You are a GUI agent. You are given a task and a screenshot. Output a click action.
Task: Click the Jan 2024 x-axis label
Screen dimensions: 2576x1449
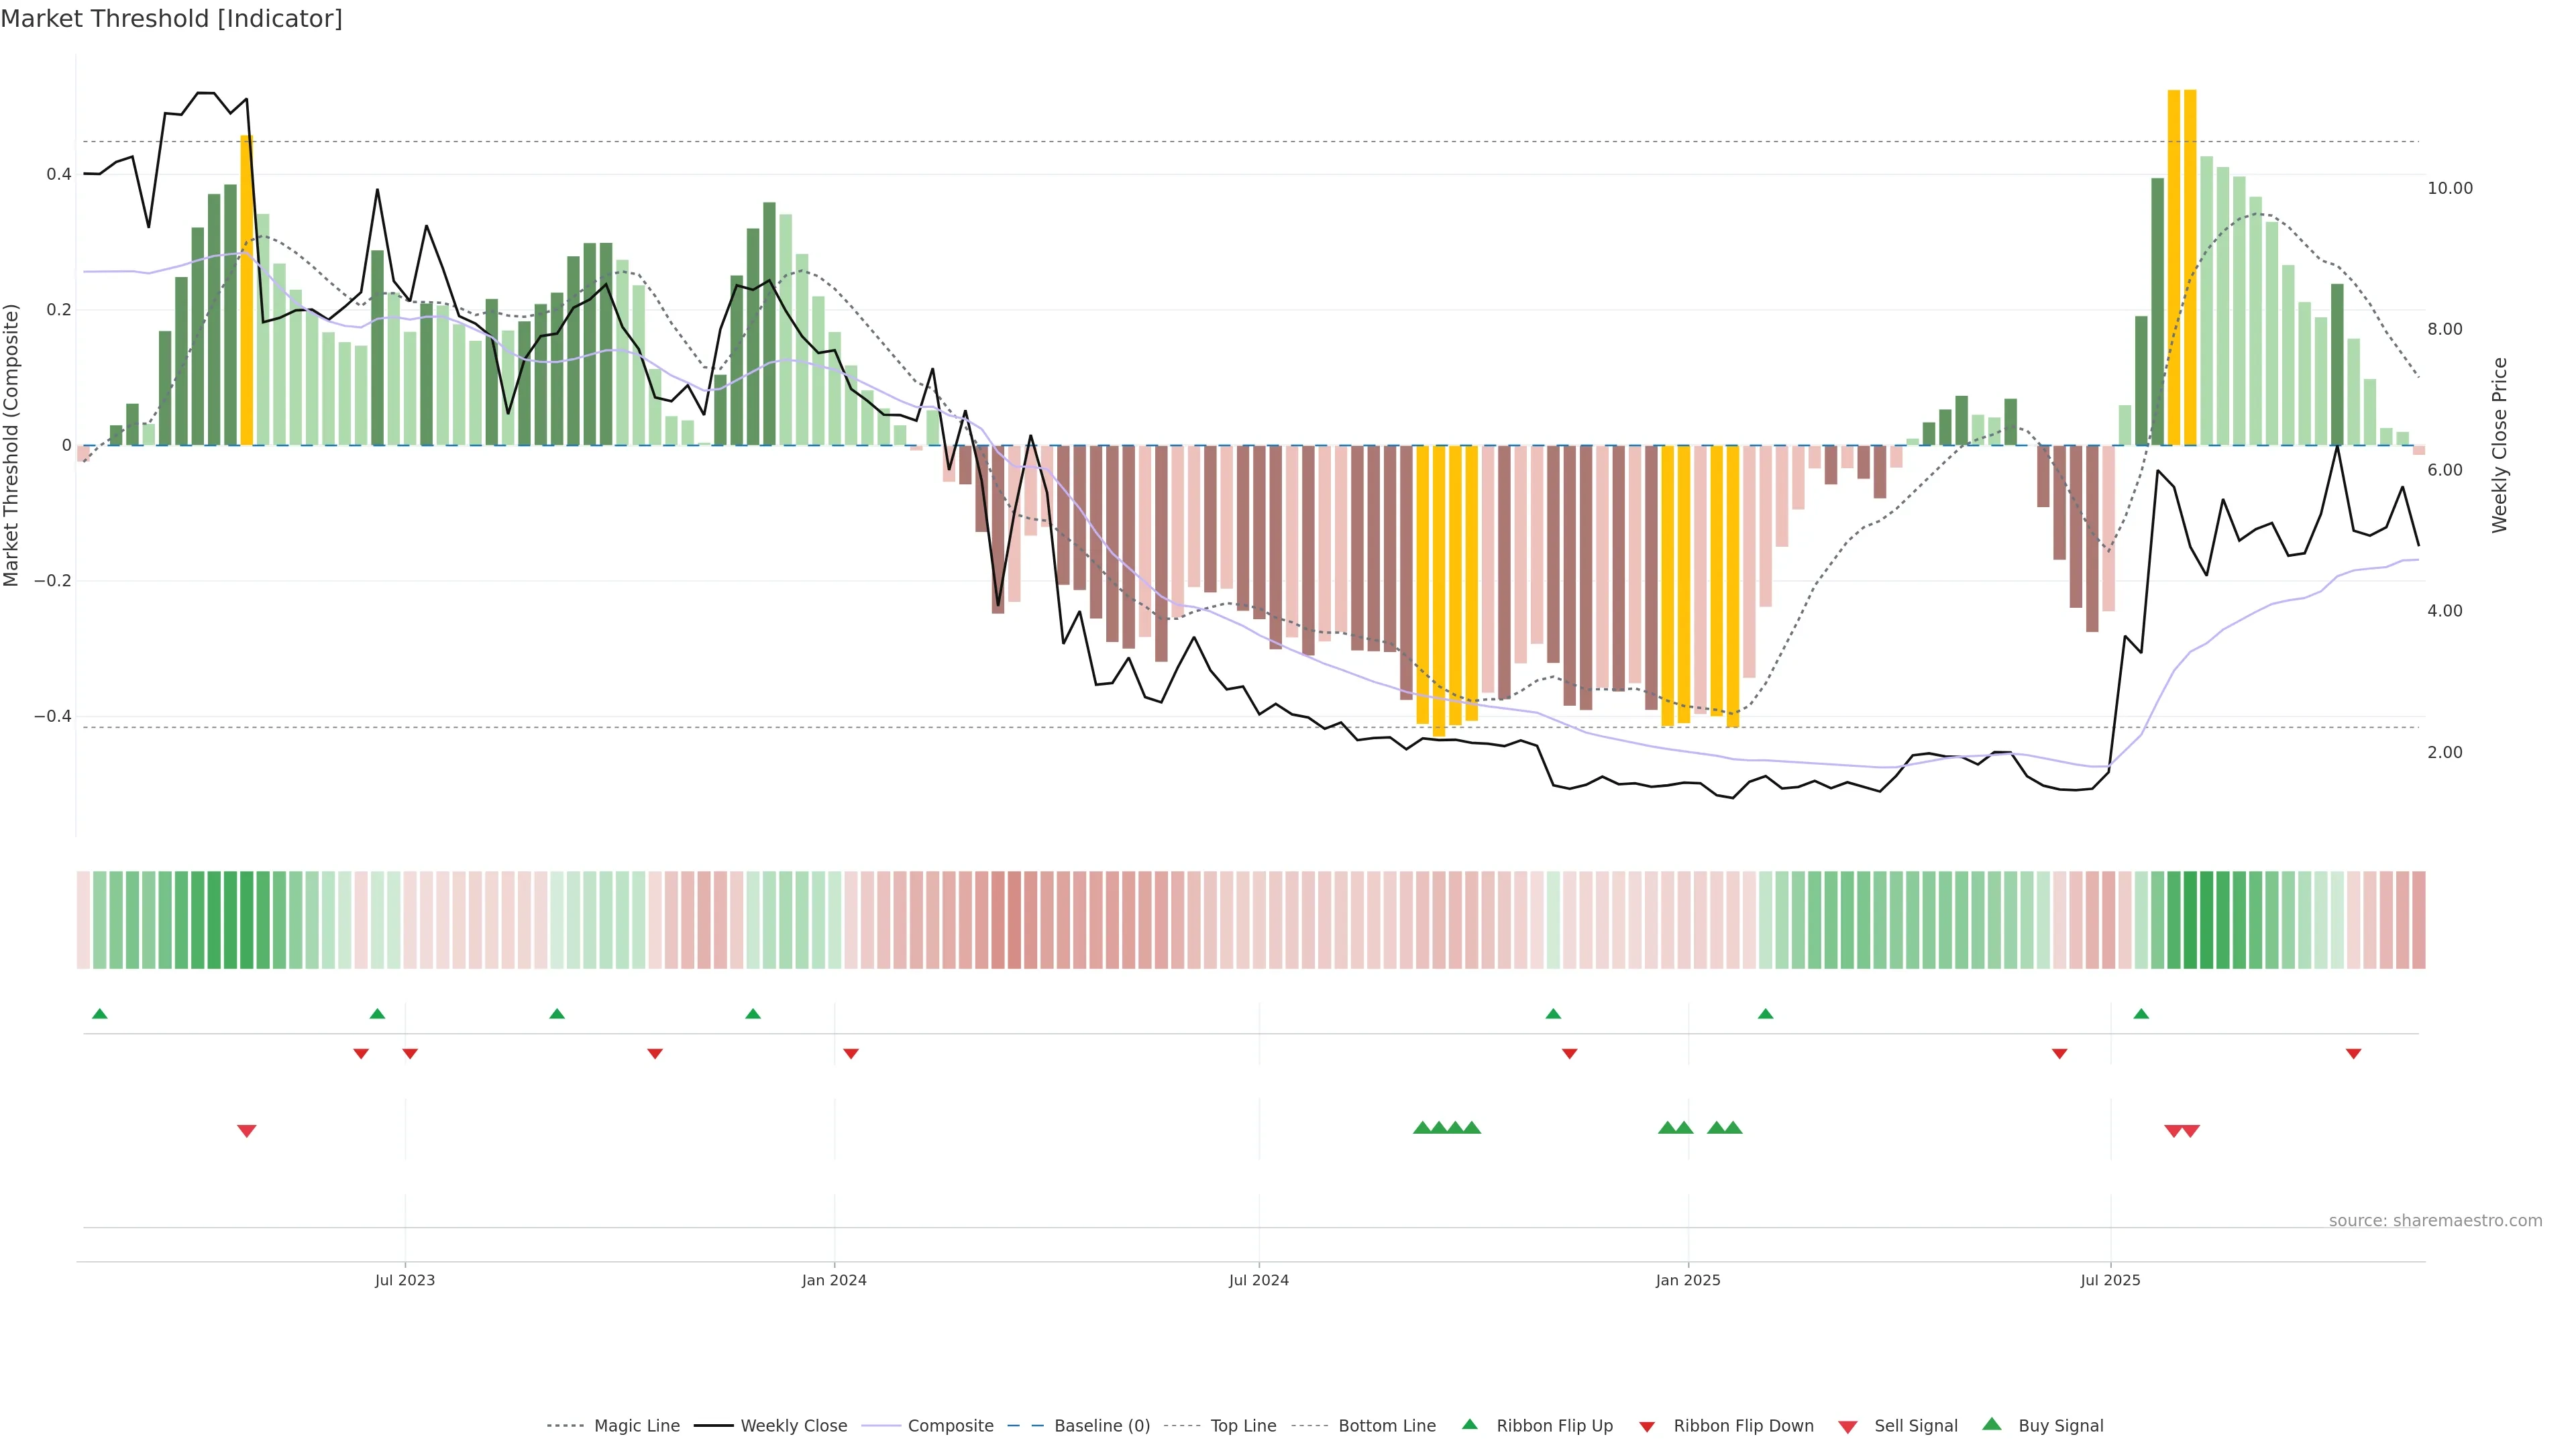tap(834, 1280)
